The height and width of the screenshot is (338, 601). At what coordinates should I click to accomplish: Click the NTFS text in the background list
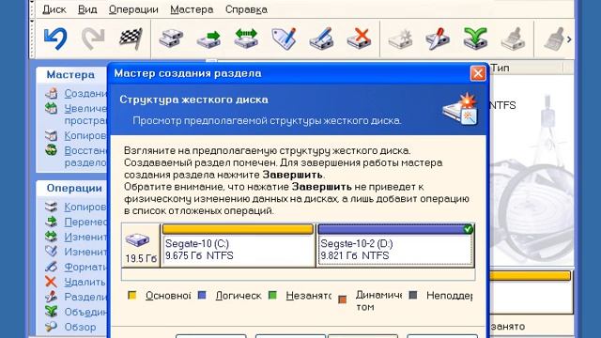pos(503,105)
